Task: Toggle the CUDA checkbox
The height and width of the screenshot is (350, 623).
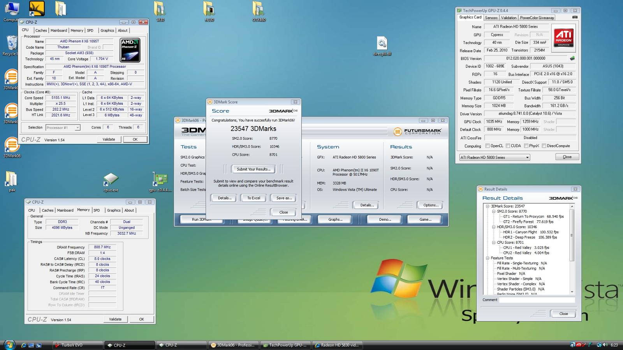Action: pyautogui.click(x=508, y=146)
